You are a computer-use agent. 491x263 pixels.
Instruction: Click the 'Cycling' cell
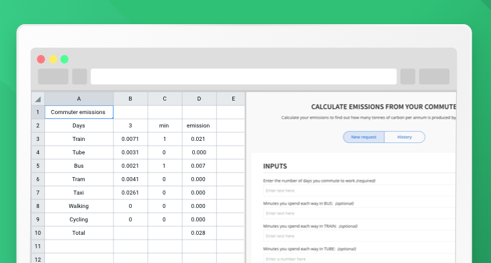[79, 219]
